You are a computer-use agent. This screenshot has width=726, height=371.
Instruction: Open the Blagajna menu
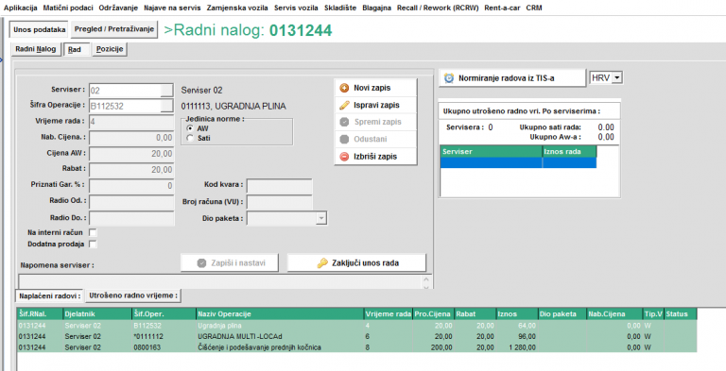tap(377, 8)
